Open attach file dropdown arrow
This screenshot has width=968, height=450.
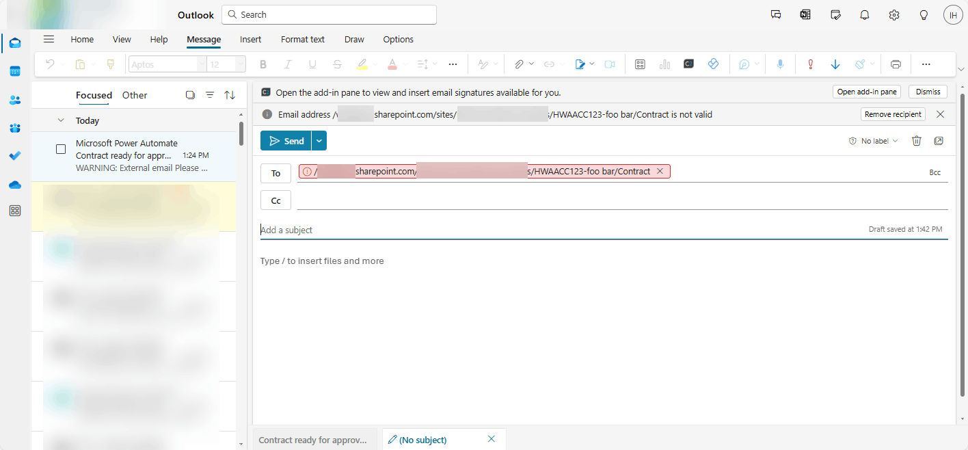pos(531,64)
